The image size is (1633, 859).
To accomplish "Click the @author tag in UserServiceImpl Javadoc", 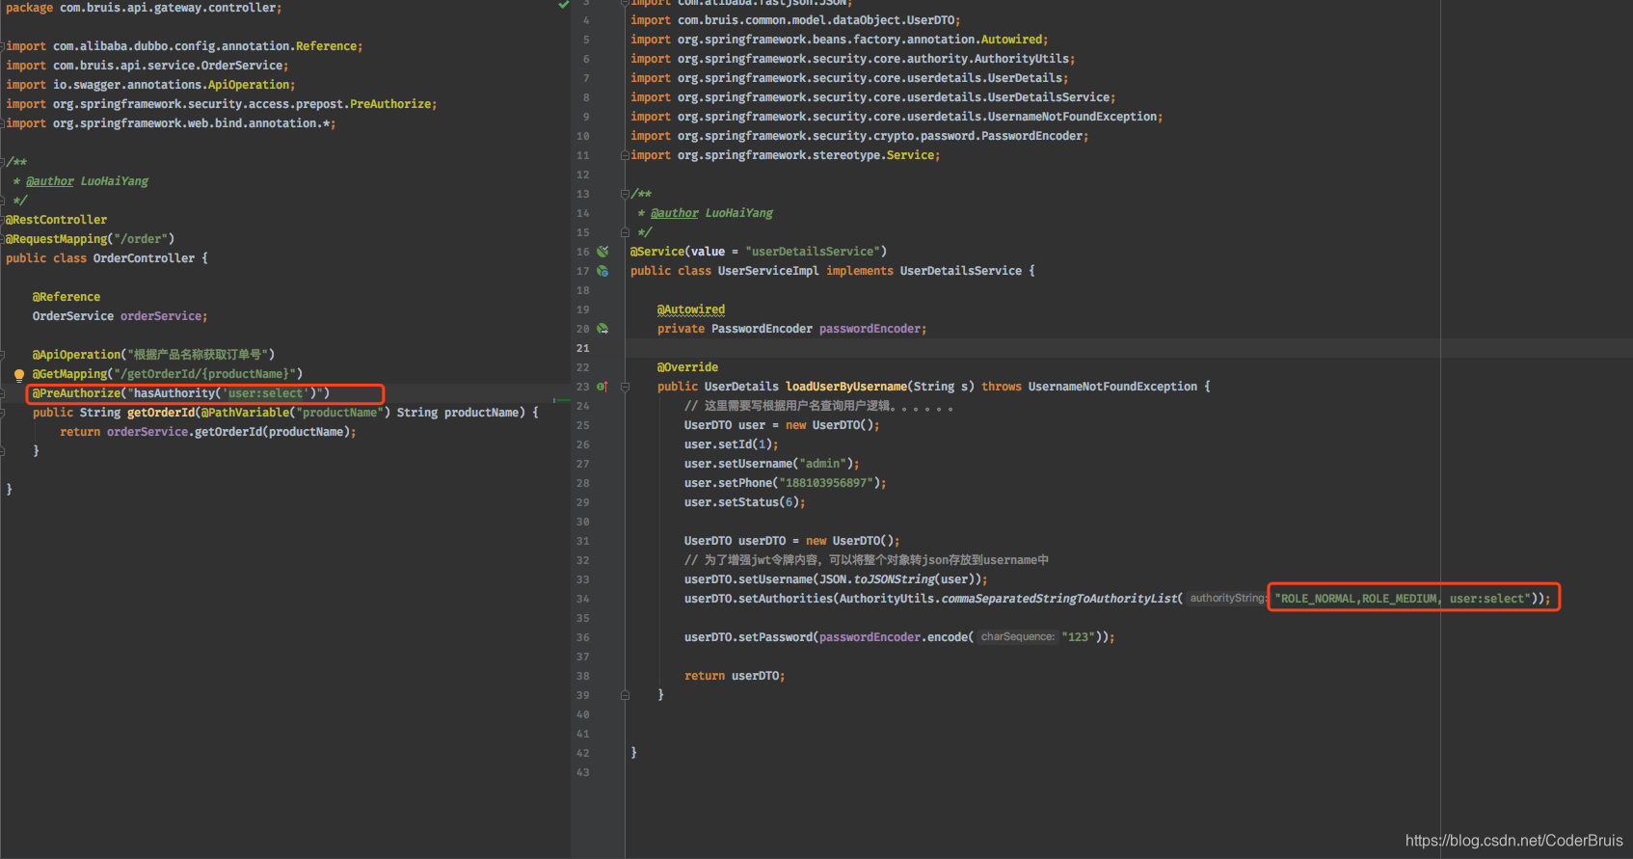I will pyautogui.click(x=675, y=213).
